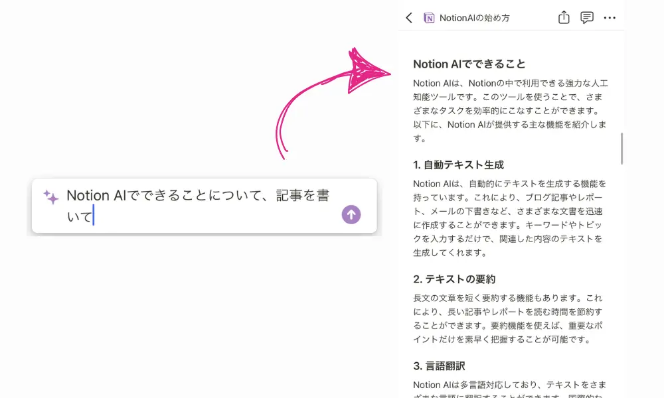Image resolution: width=664 pixels, height=398 pixels.
Task: Click the page title NotionAIの始め方
Action: pyautogui.click(x=474, y=18)
